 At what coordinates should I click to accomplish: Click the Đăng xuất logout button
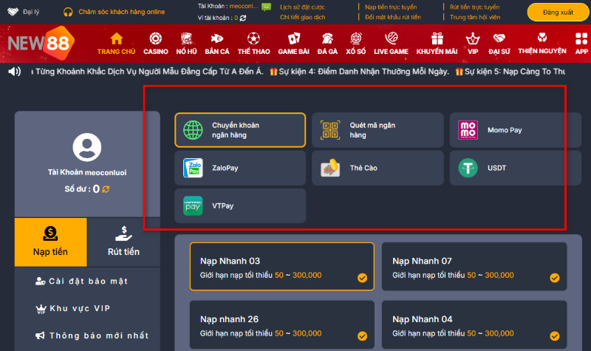pyautogui.click(x=558, y=12)
